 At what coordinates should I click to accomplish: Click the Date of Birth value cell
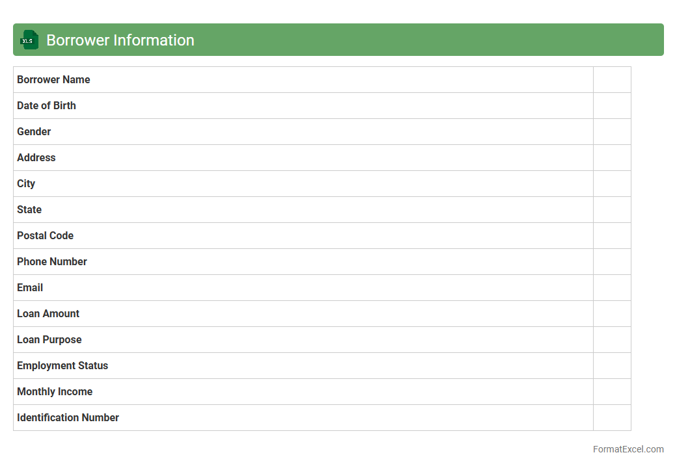[x=612, y=106]
